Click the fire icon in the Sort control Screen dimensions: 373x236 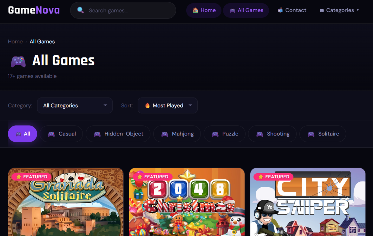coord(148,106)
